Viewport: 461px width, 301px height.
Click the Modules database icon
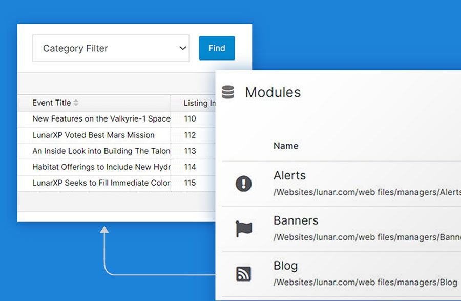click(227, 92)
